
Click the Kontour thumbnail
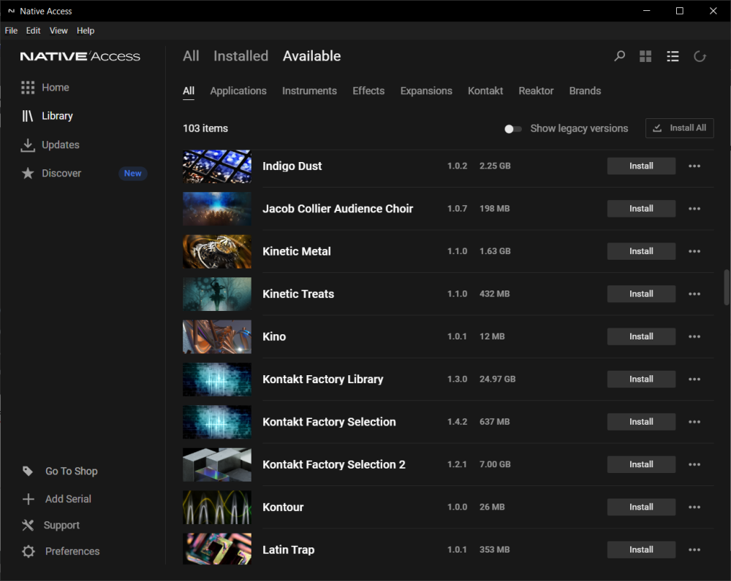point(217,507)
